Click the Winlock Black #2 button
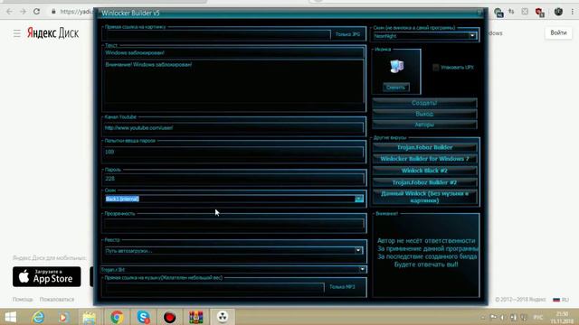Screen dimensions: 579x325 (x=424, y=171)
